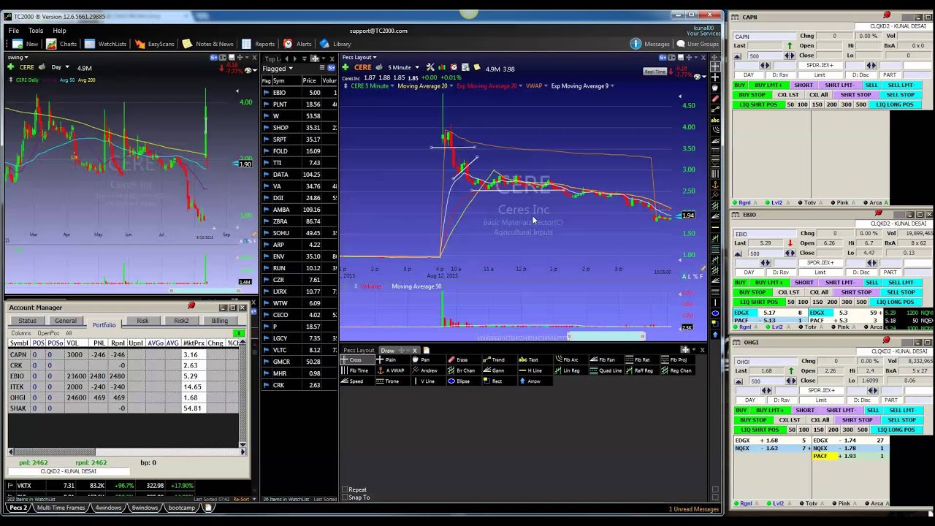This screenshot has height=526, width=935.
Task: Select the Fib Time tool
Action: (359, 370)
